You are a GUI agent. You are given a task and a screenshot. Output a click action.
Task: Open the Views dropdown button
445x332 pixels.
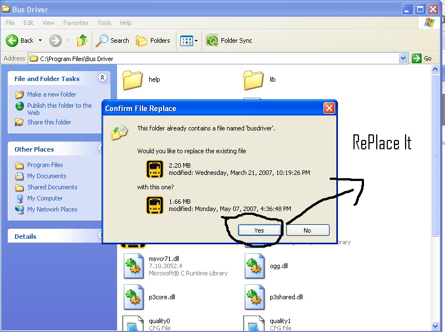pos(189,41)
